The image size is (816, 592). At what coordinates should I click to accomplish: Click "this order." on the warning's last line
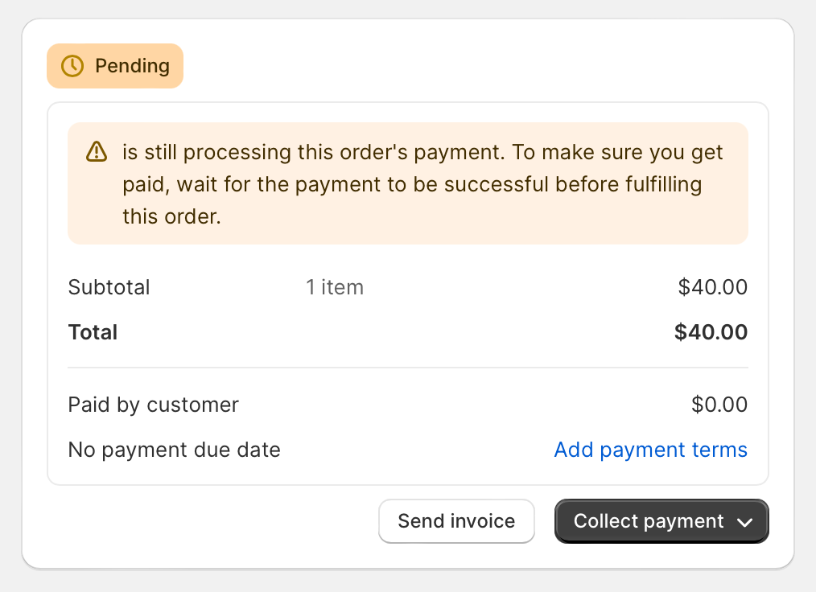point(171,216)
